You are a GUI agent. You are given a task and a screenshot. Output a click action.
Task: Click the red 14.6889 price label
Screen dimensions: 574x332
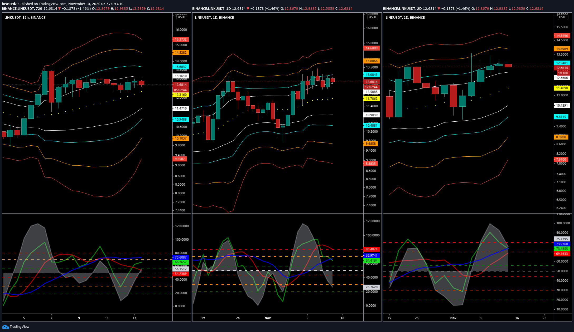tap(372, 48)
